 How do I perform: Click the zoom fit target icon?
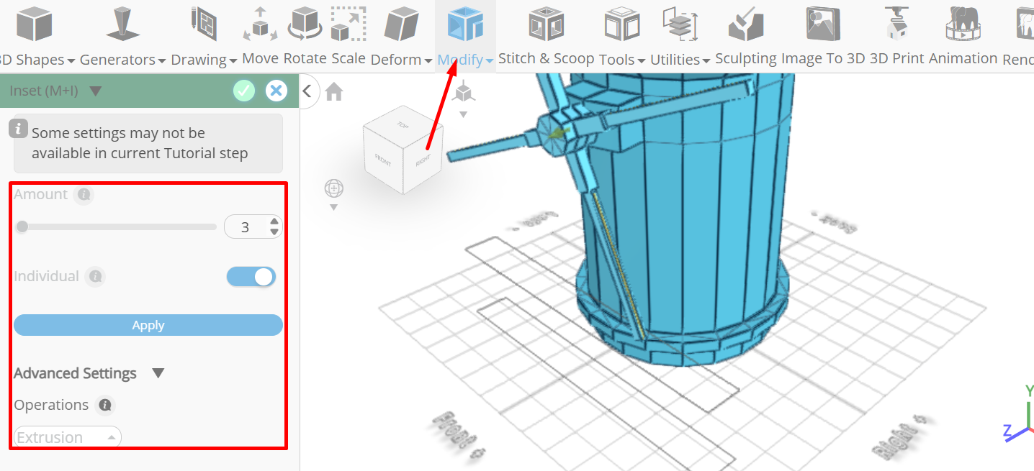333,188
